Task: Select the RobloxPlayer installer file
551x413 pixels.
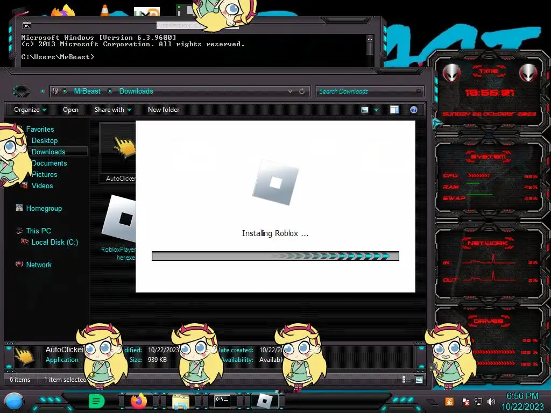Action: (x=118, y=227)
